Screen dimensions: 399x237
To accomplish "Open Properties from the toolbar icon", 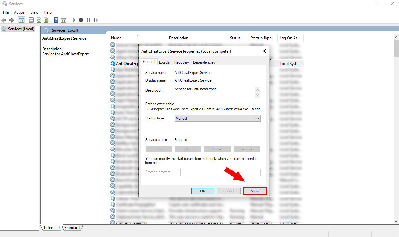I will [31, 20].
